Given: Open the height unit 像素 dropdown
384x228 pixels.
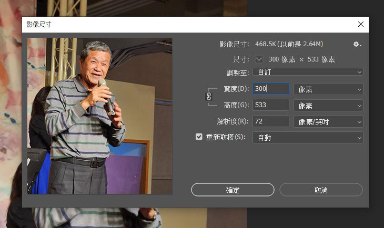Looking at the screenshot, I should tap(328, 106).
